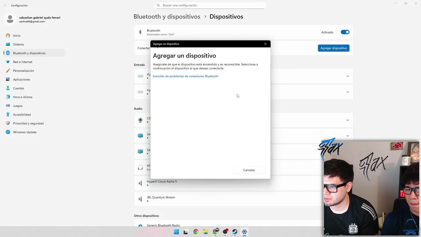This screenshot has height=237, width=421.
Task: Restore down the Configuración window
Action: pos(406,4)
